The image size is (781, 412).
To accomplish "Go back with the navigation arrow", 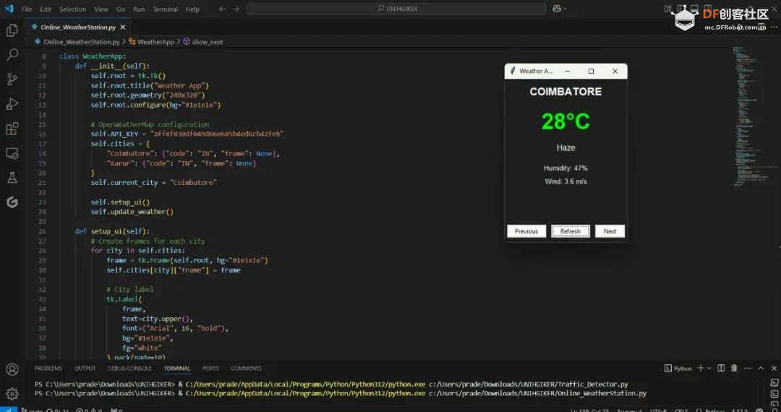I will (x=222, y=9).
